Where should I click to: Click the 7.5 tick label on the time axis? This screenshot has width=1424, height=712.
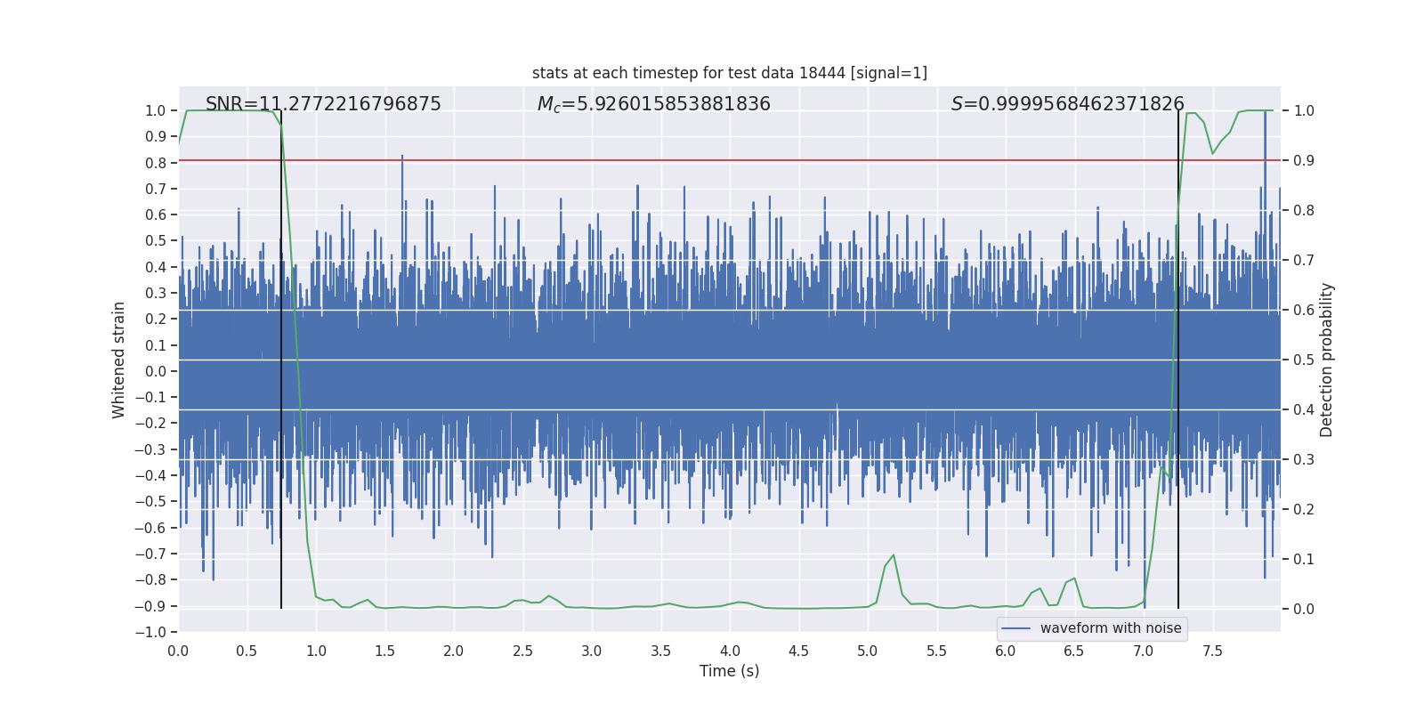(x=1212, y=651)
